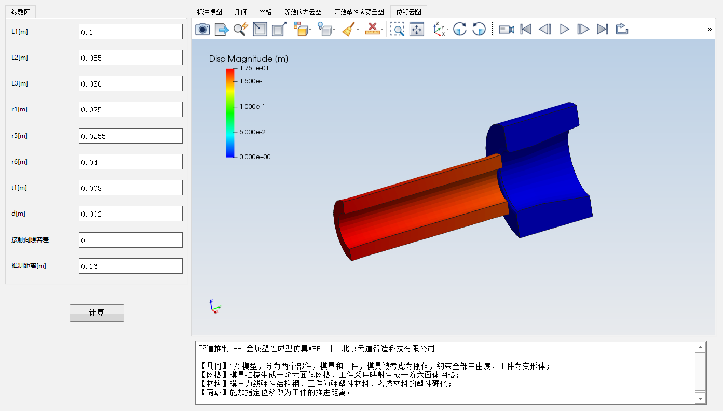Click the r6[m] input field
The image size is (723, 411).
point(131,162)
